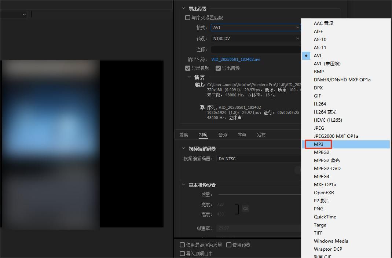Viewport: 392px width, 258px height.
Task: Check the 导入到项目中 box
Action: click(182, 253)
